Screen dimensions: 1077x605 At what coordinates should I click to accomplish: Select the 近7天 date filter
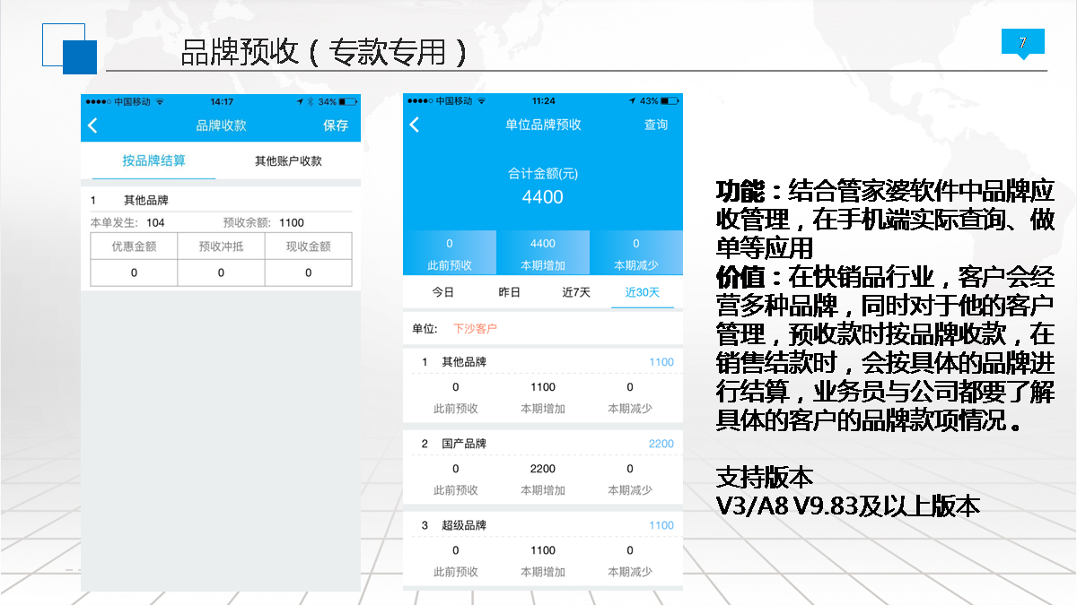coord(576,292)
